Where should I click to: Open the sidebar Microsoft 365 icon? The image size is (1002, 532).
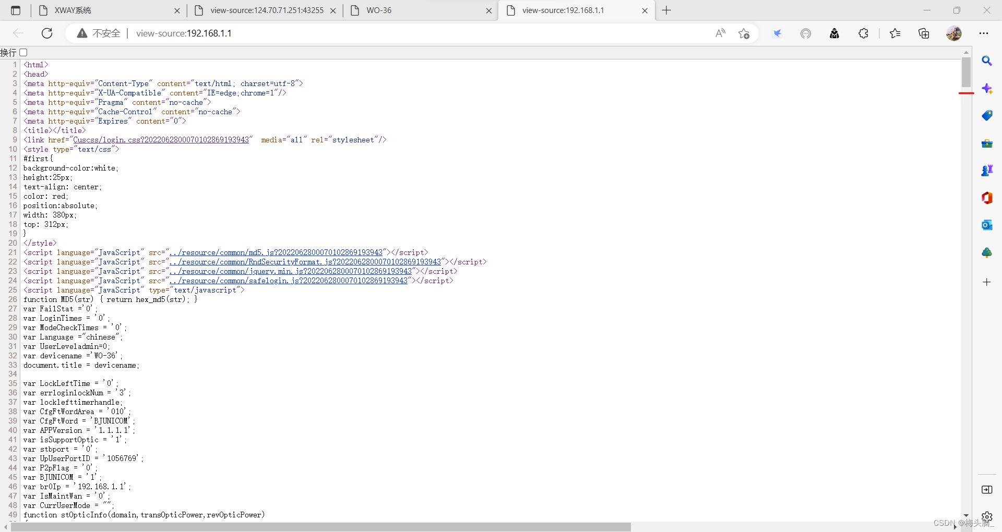pyautogui.click(x=987, y=198)
